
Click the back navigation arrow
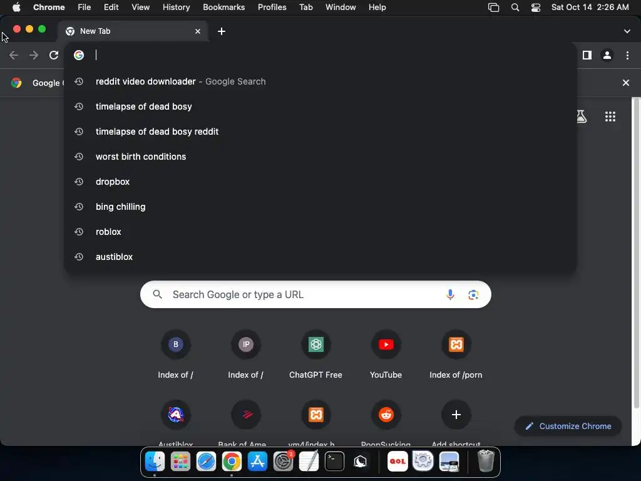pyautogui.click(x=14, y=55)
